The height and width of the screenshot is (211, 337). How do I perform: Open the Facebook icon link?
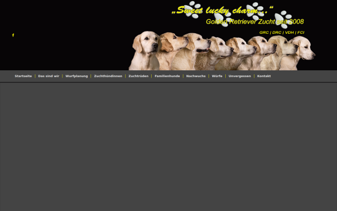13,35
